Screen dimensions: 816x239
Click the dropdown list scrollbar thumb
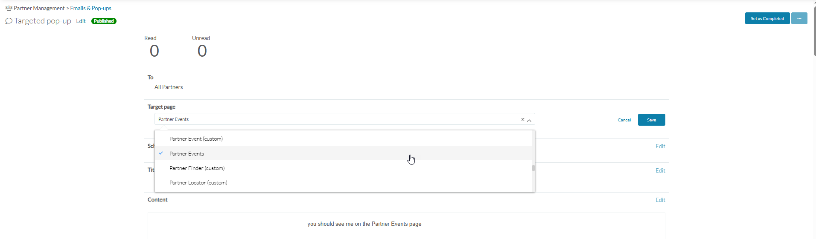pos(533,168)
